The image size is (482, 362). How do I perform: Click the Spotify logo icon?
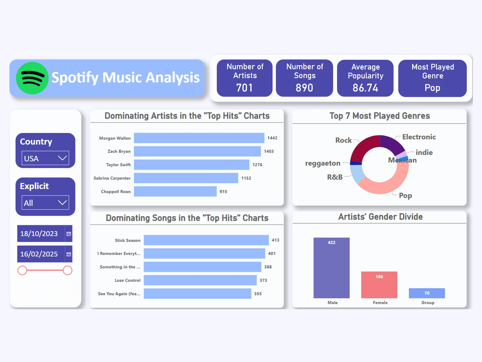(x=32, y=78)
